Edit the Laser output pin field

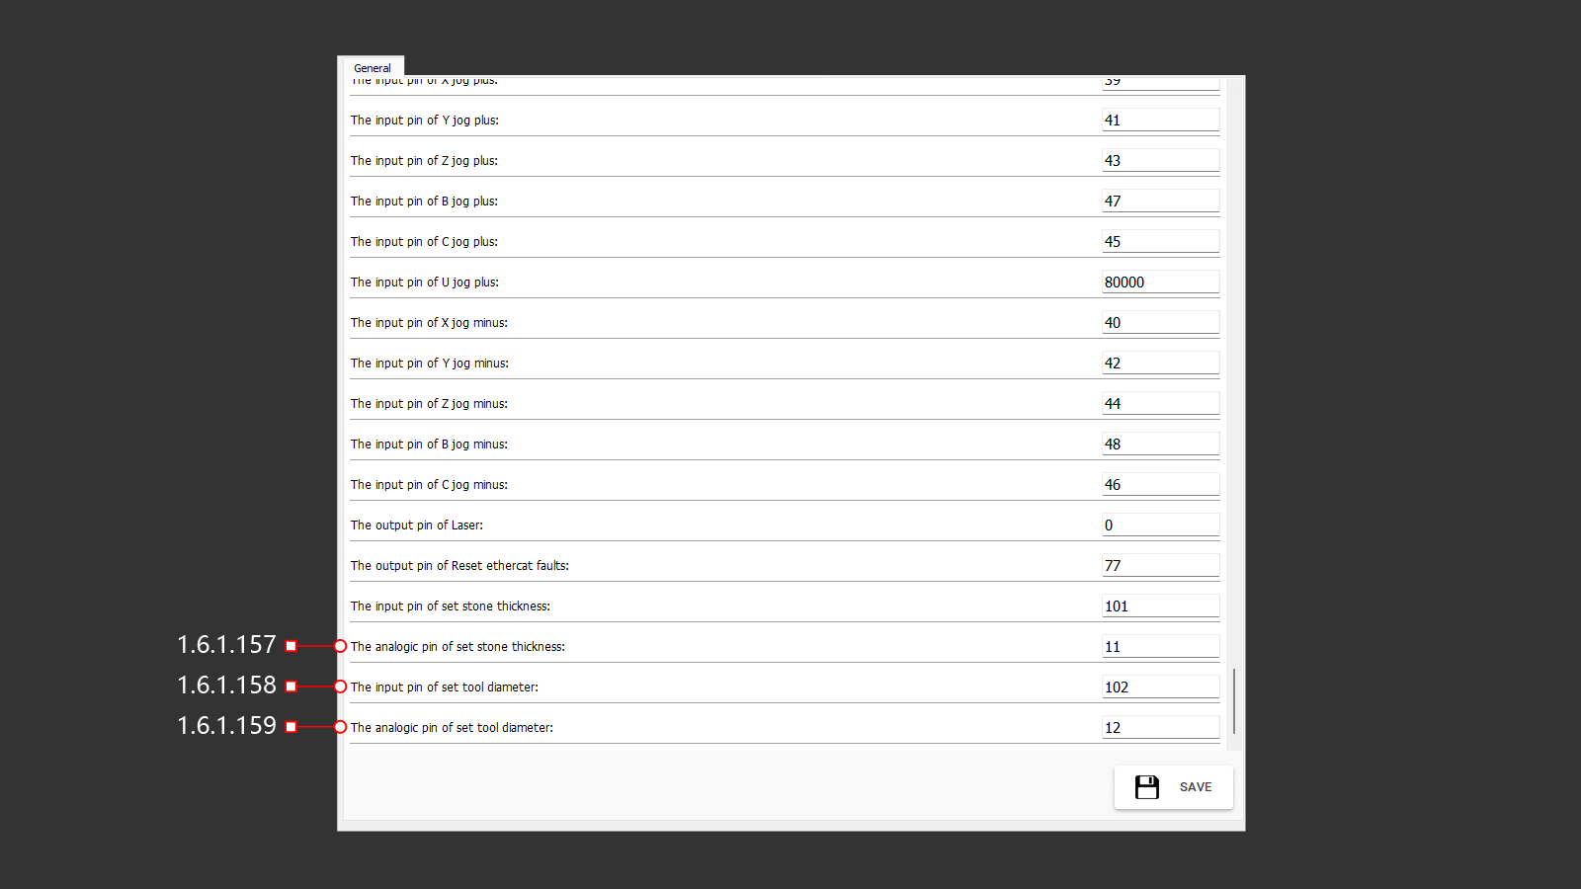pyautogui.click(x=1159, y=525)
